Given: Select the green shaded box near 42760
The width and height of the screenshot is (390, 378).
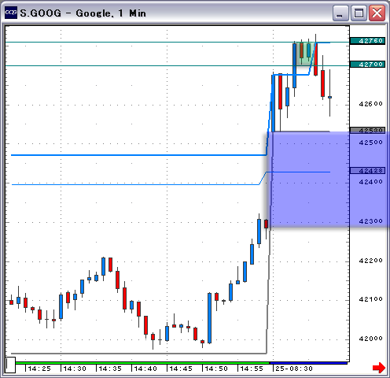Looking at the screenshot, I should [x=304, y=54].
